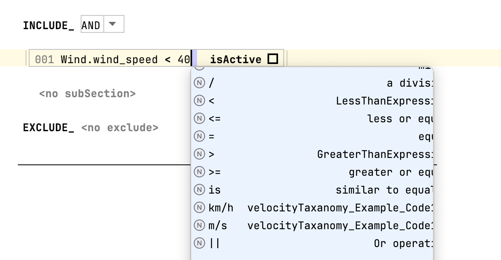Click the <no exclude> placeholder
This screenshot has width=501, height=260.
point(120,128)
